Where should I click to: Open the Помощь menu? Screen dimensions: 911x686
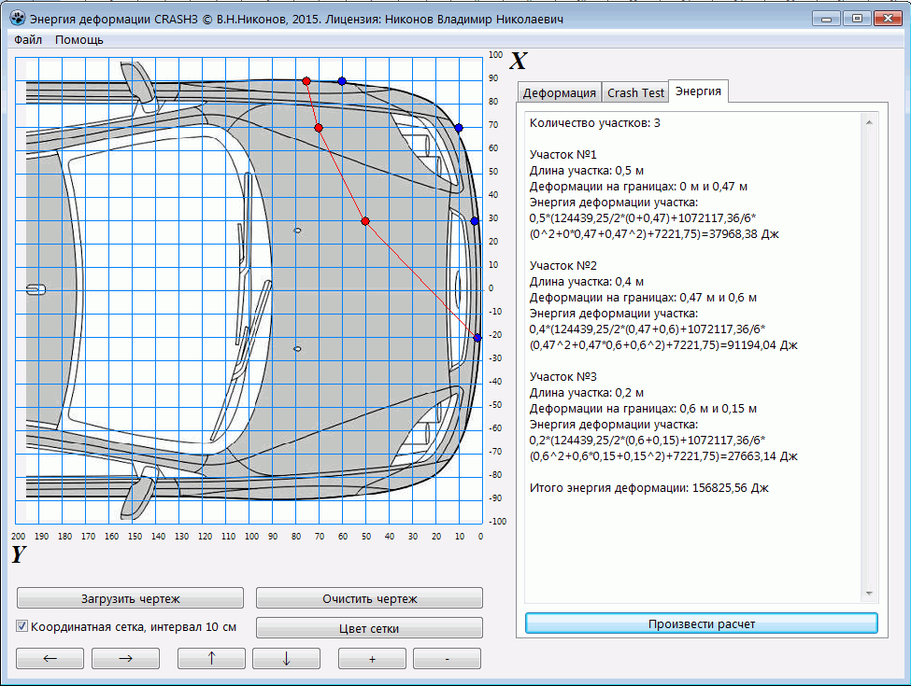[79, 40]
